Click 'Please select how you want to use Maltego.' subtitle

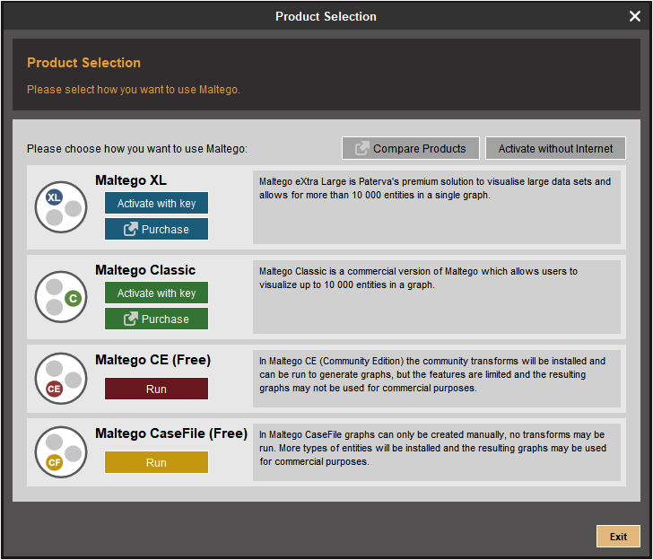134,90
